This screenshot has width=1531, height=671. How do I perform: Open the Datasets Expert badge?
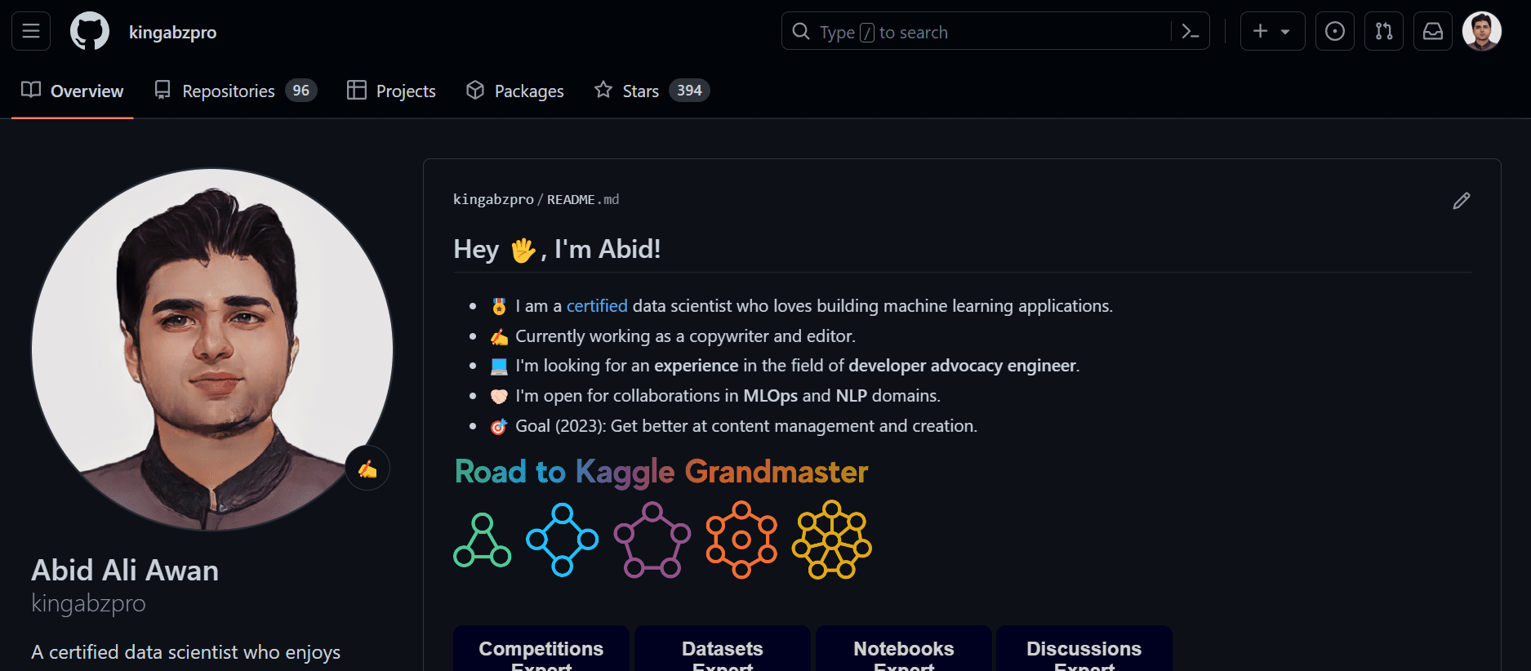[723, 649]
